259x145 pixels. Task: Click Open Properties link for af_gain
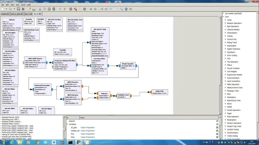(88, 127)
